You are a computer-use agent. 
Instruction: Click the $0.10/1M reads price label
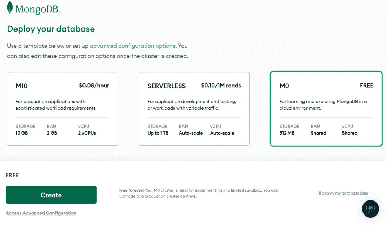[x=221, y=86]
